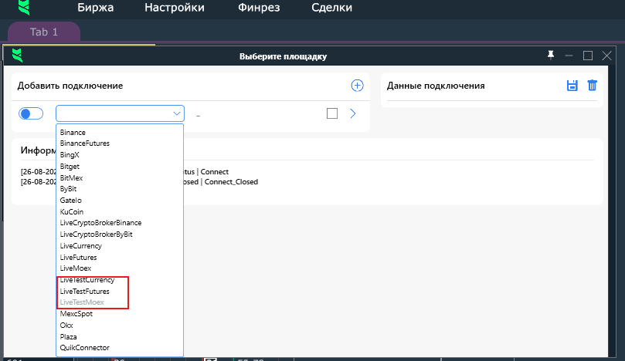Viewport: 625px width, 361px height.
Task: Select BinanceFutures from the list
Action: tap(84, 143)
